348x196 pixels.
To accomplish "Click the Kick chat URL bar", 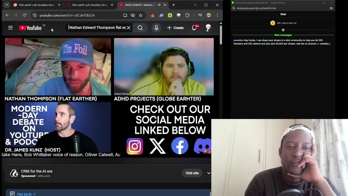I will click(256, 8).
